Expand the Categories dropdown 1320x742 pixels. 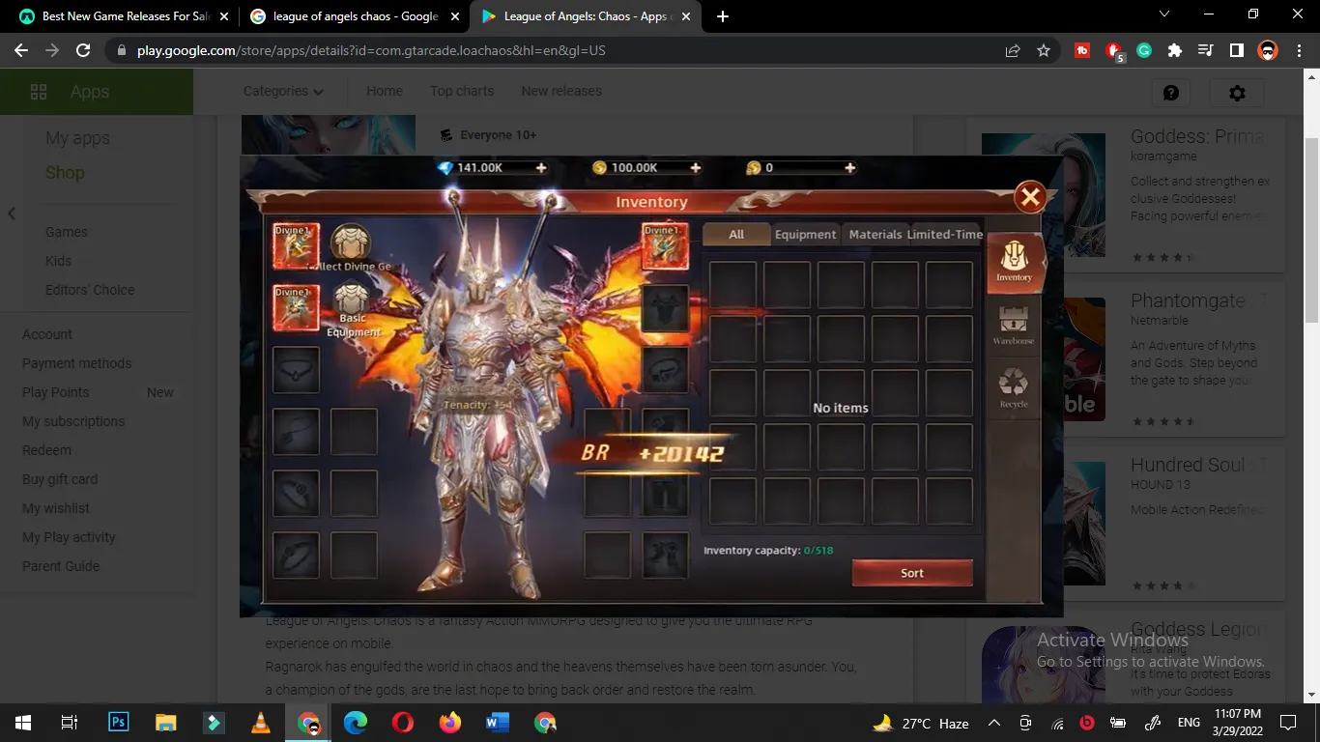(283, 91)
